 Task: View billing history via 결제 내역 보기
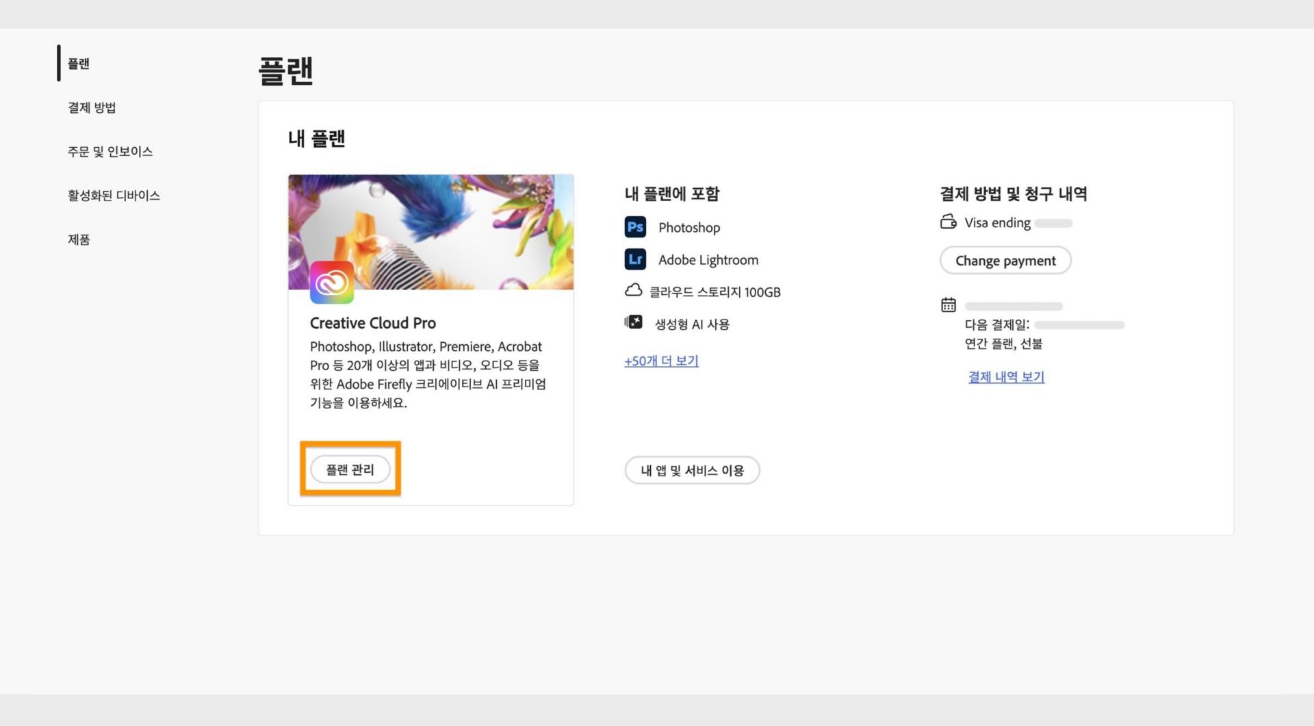[x=1005, y=377]
